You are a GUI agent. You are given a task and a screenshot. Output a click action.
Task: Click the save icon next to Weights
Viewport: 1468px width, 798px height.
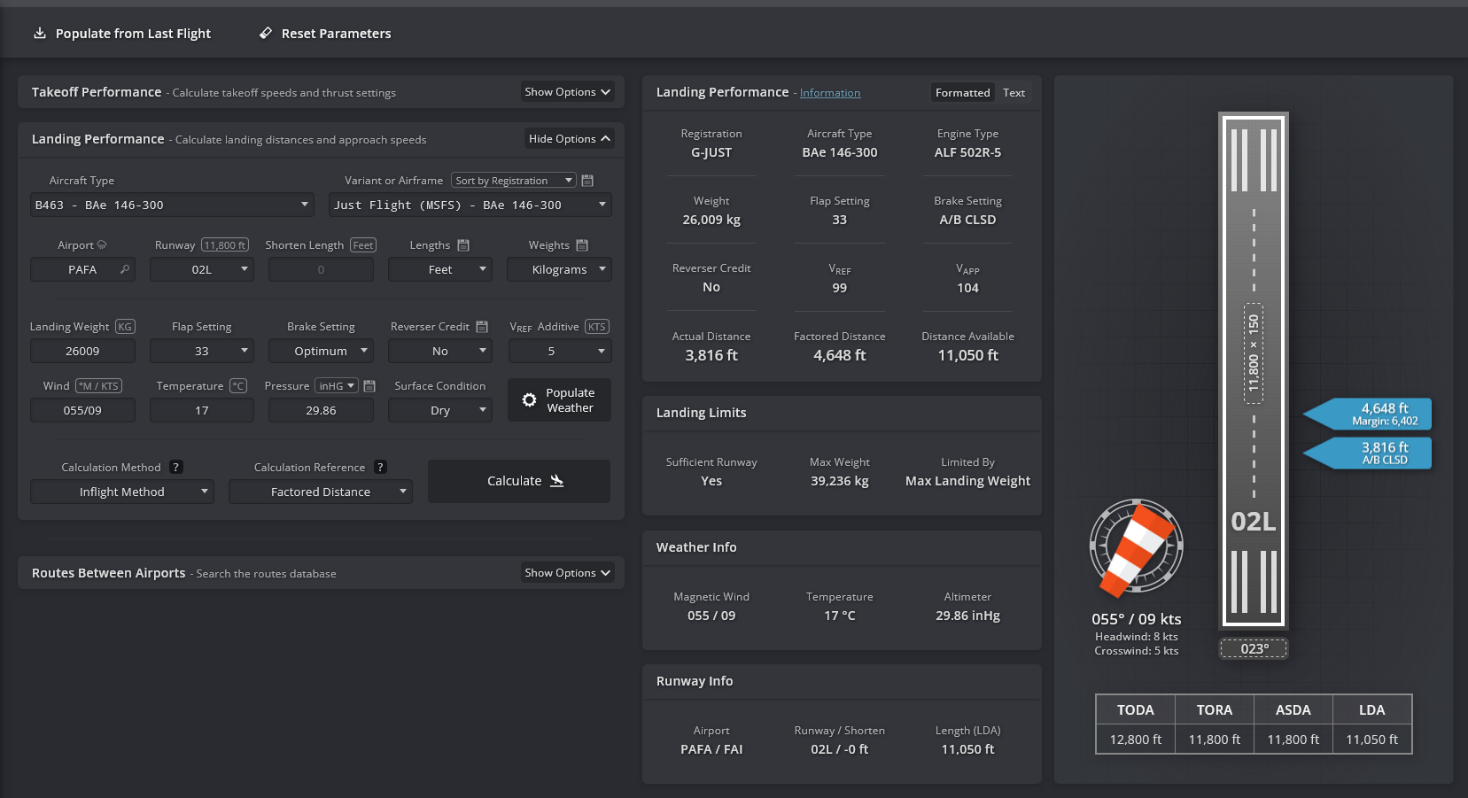click(x=582, y=245)
